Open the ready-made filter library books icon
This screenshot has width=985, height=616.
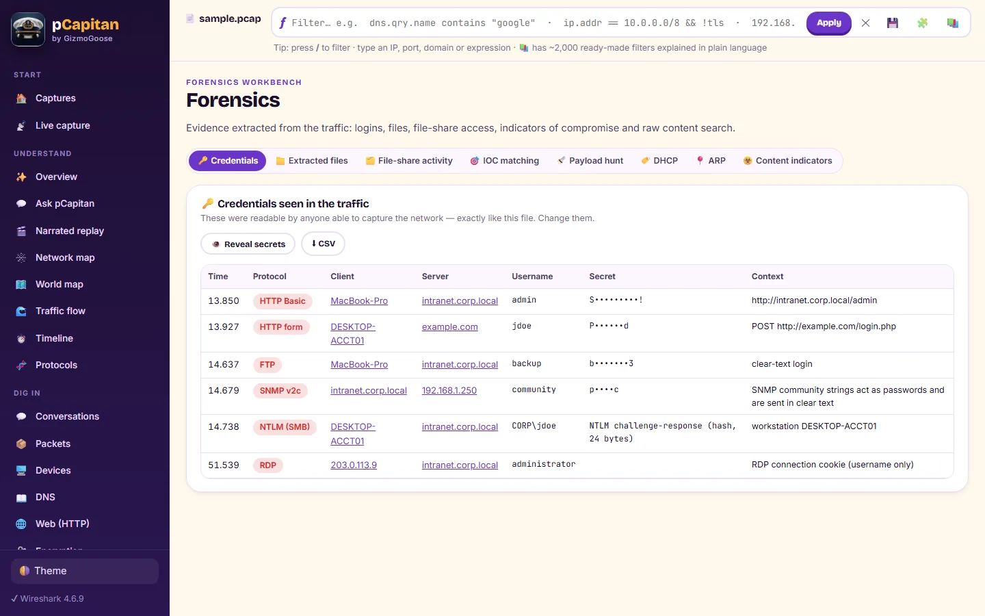952,23
